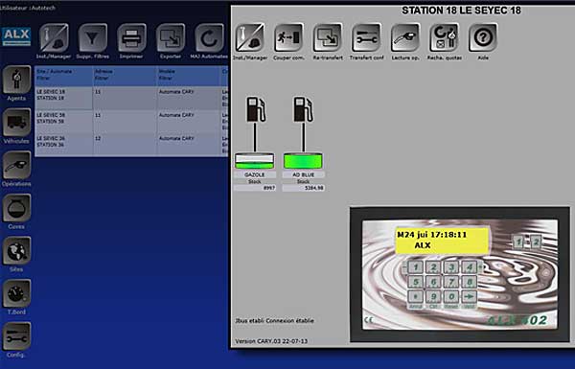This screenshot has height=369, width=575.
Task: Open the Opérations nozzle section
Action: 16,165
